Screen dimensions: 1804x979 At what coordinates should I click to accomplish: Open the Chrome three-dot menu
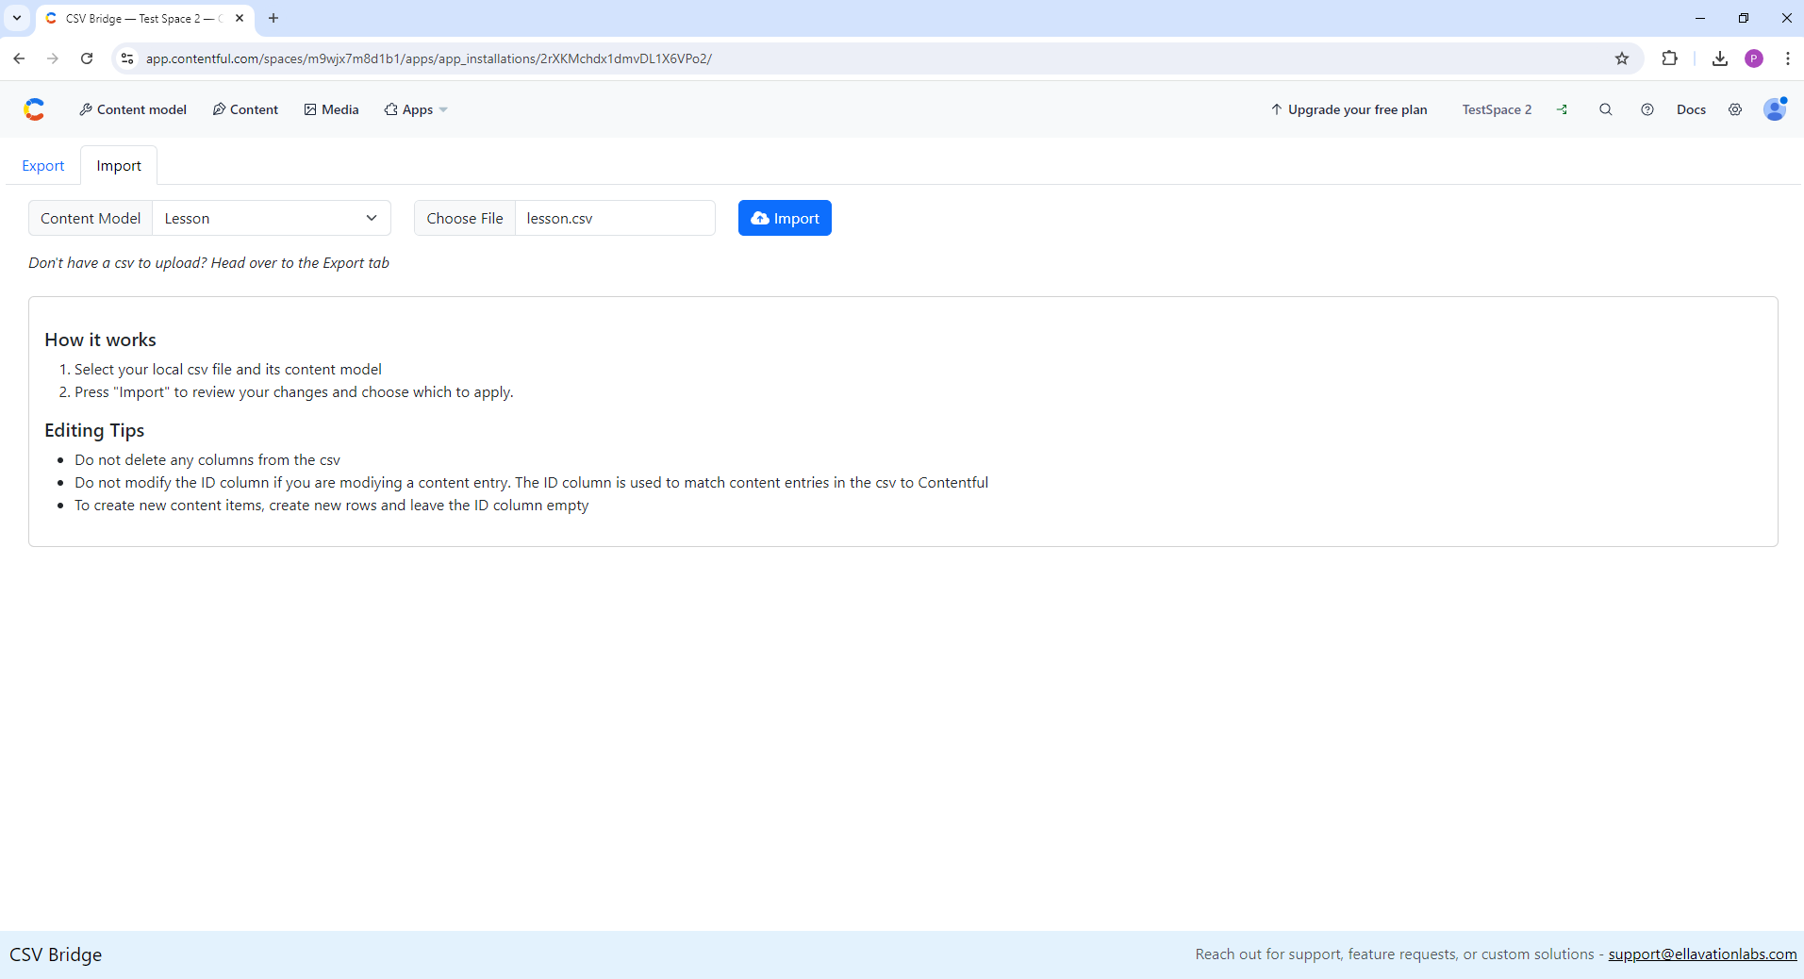tap(1788, 58)
